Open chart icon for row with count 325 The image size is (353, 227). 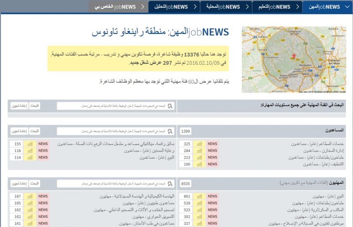199,144
